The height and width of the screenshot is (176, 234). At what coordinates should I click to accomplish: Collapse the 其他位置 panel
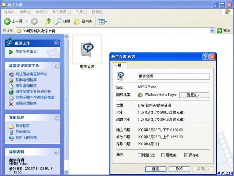tap(56, 117)
